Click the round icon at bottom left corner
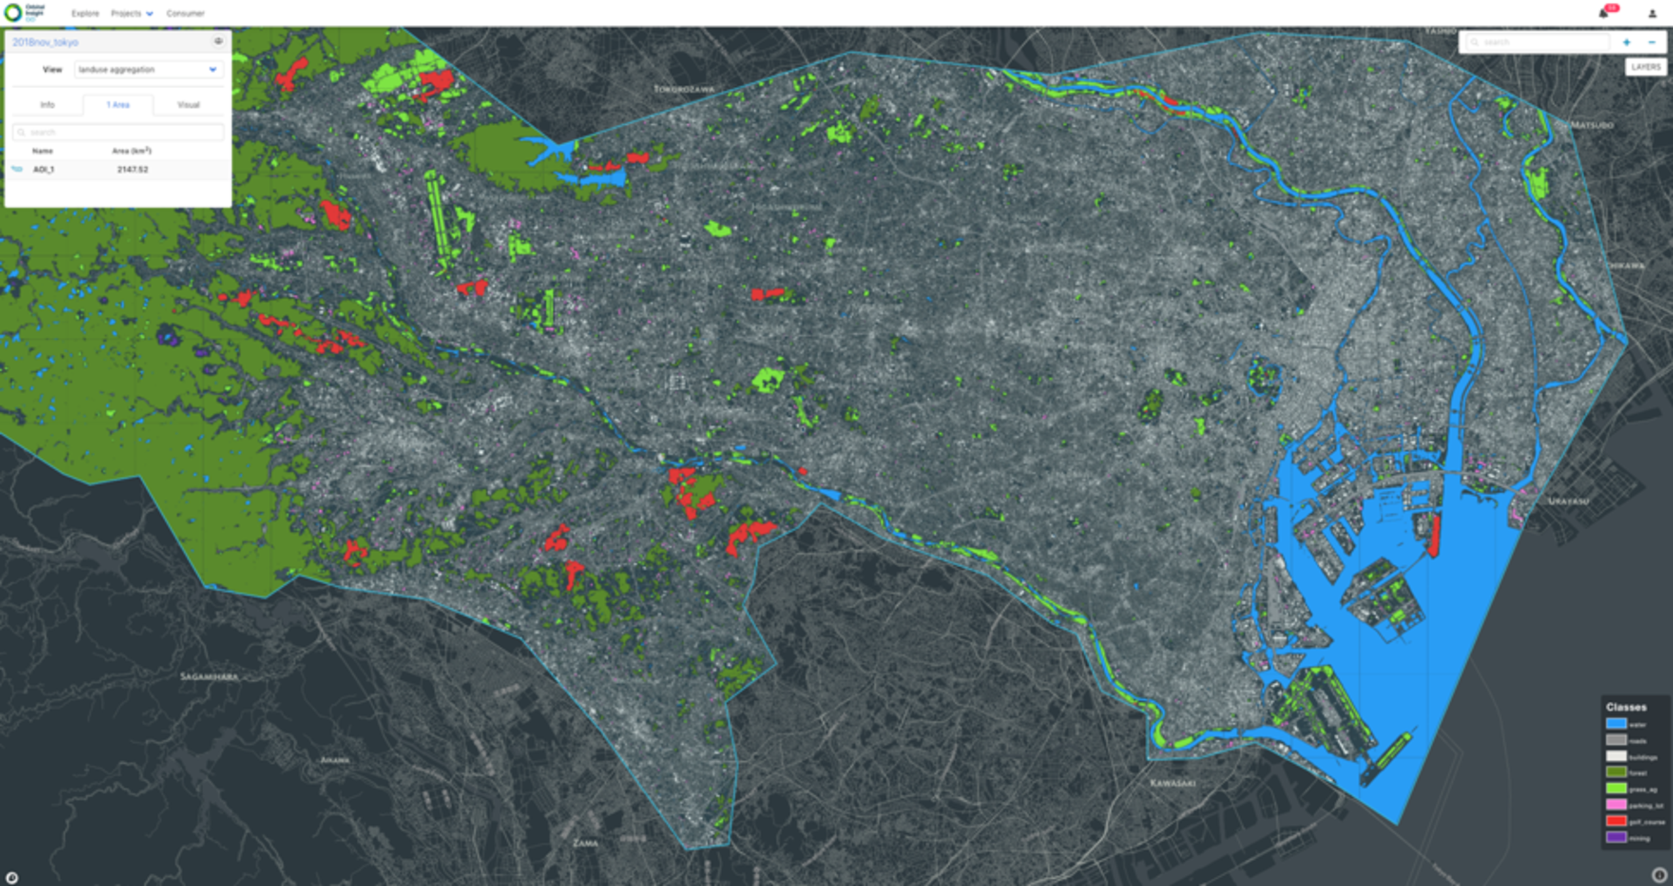Screen dimensions: 1673x886 coord(12,878)
